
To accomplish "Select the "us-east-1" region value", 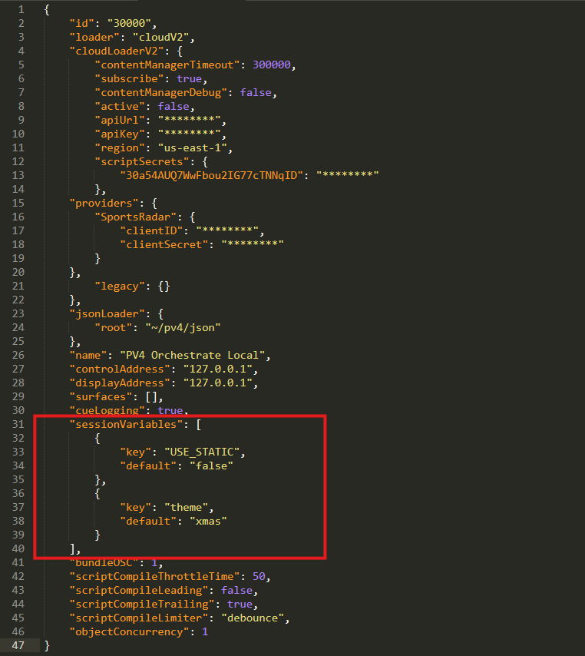I will tap(193, 147).
